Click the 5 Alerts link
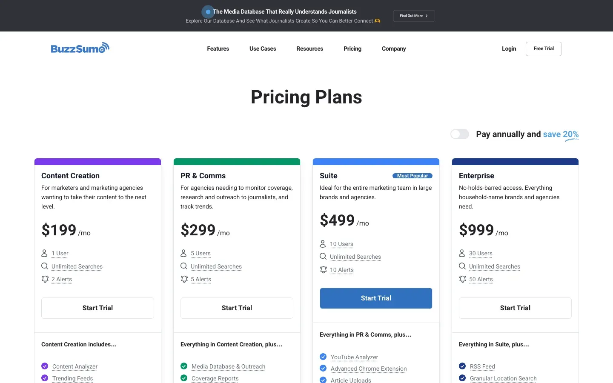The image size is (613, 383). click(201, 279)
